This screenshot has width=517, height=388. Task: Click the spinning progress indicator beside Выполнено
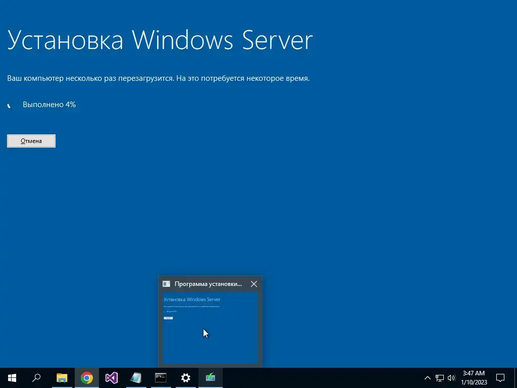click(x=9, y=106)
